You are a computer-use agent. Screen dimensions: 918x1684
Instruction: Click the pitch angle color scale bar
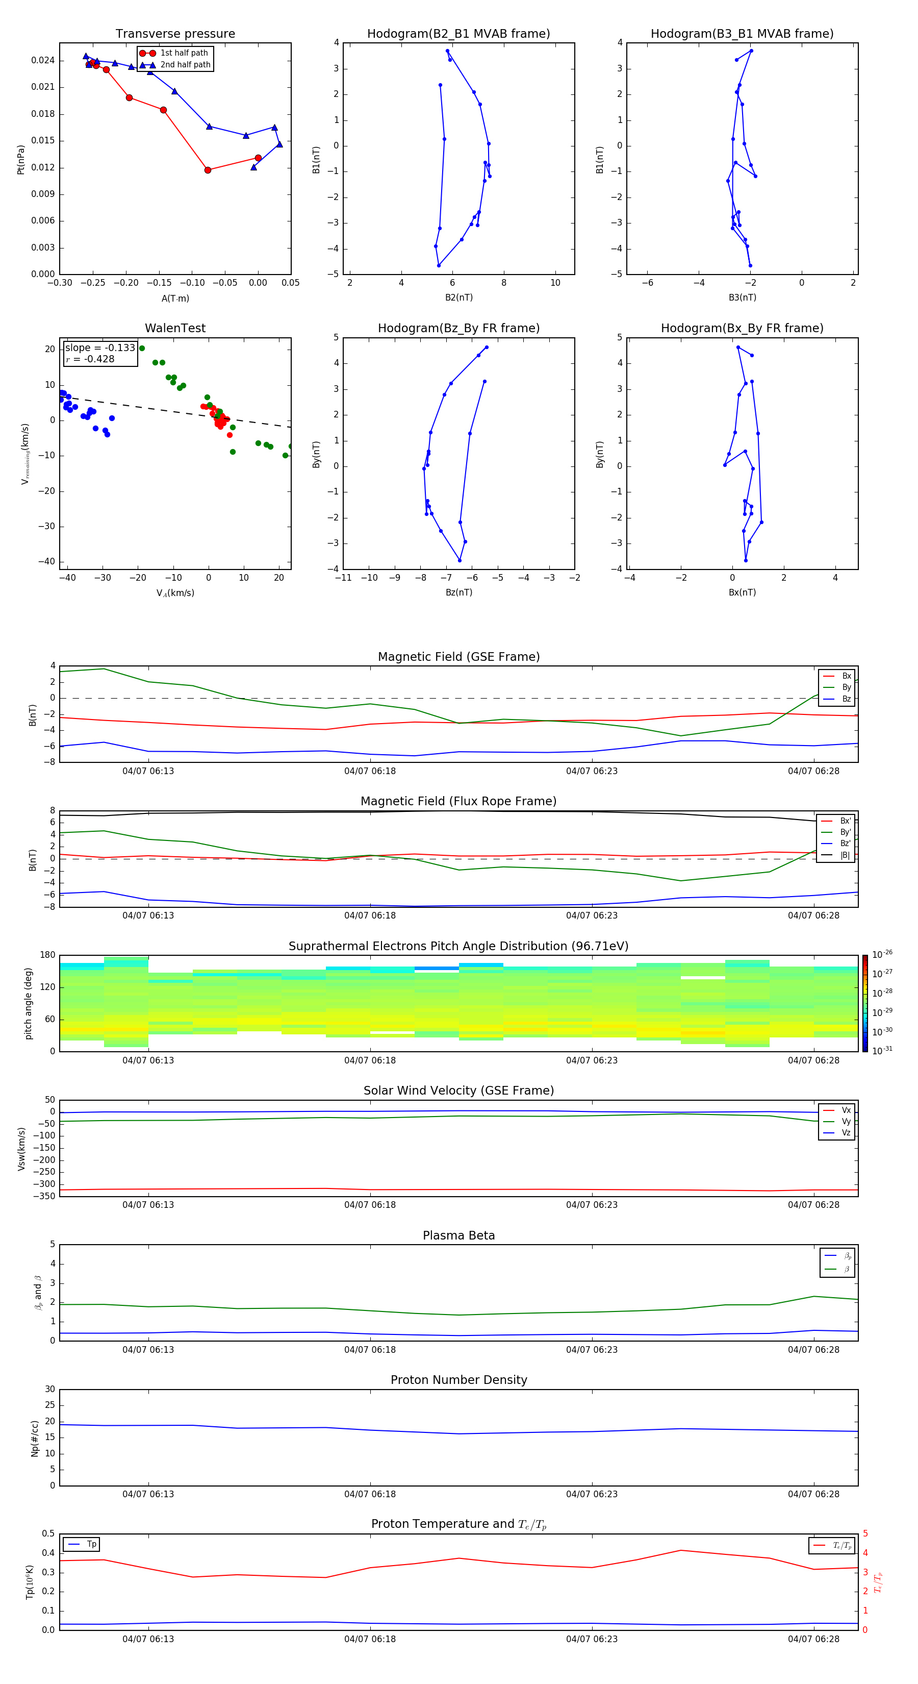click(x=865, y=1003)
